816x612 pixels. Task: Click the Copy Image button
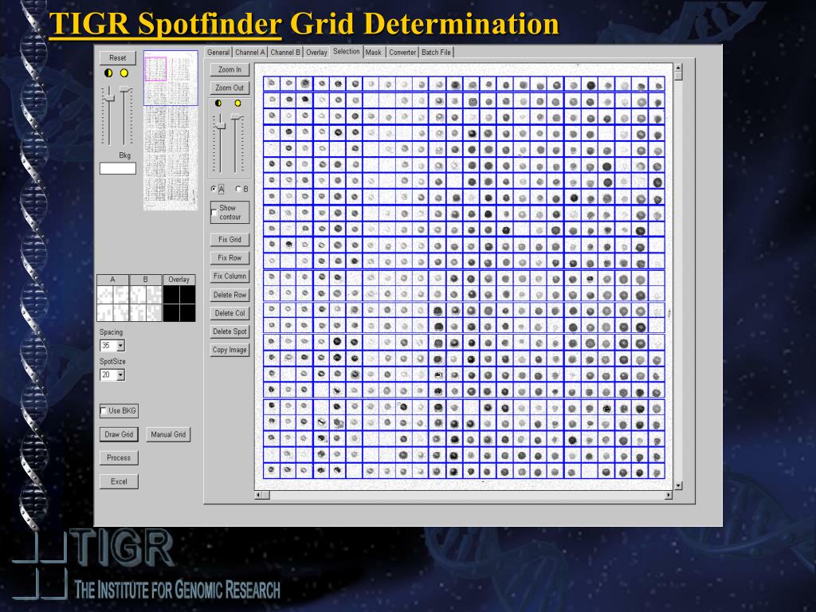(x=229, y=350)
